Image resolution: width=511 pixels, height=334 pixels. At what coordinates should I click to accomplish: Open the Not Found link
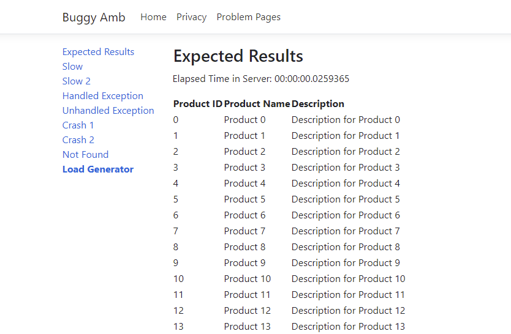[x=85, y=155]
